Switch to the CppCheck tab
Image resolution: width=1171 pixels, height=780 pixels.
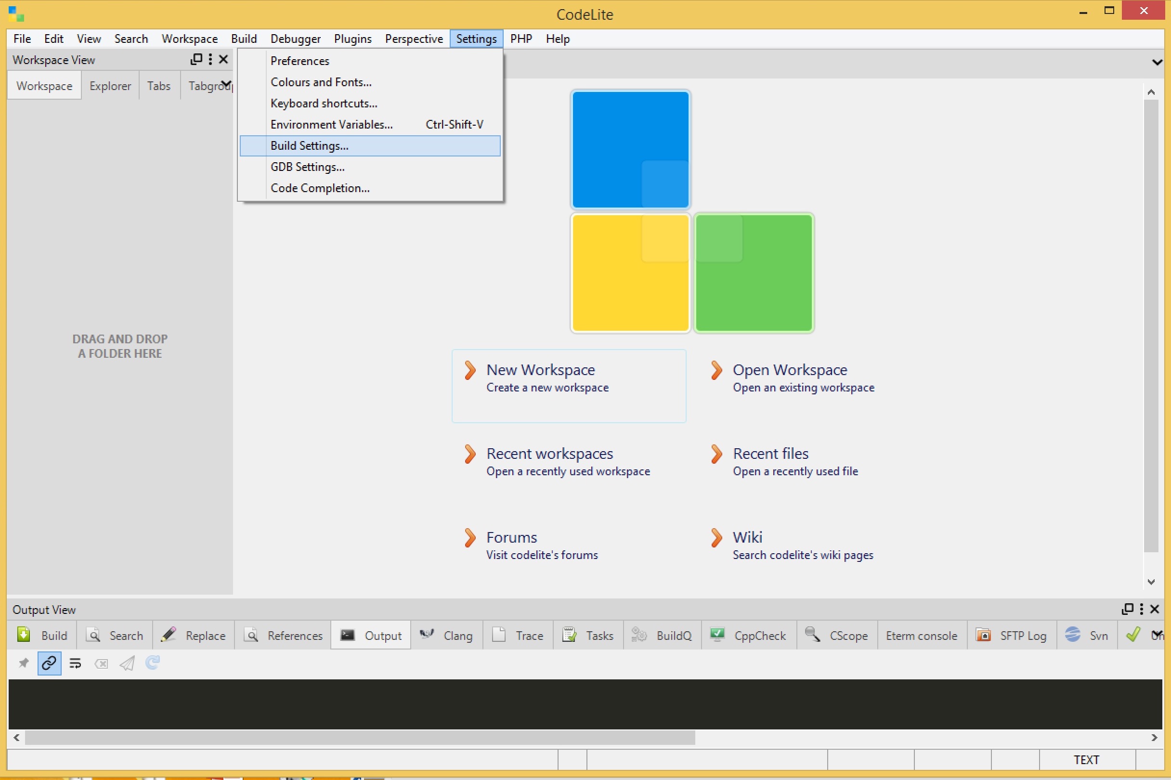[x=749, y=635]
